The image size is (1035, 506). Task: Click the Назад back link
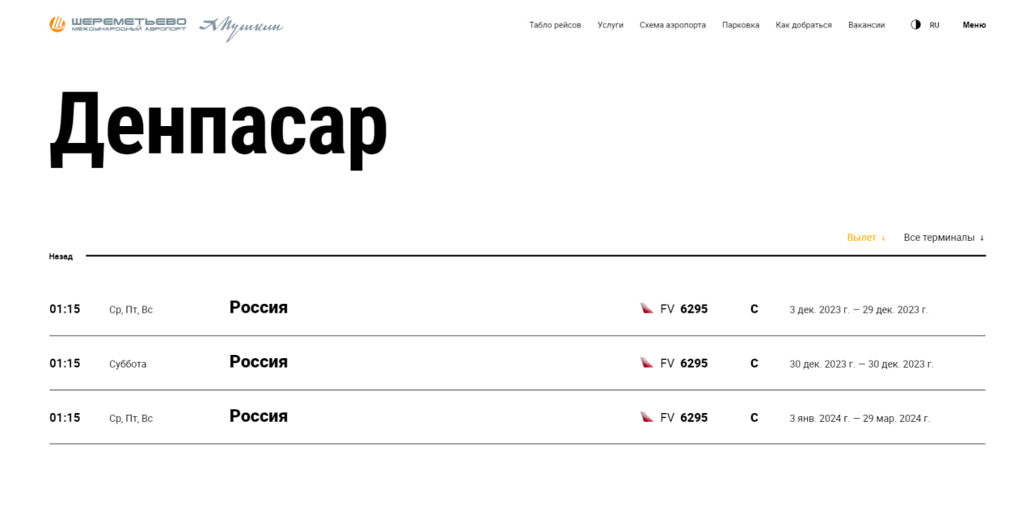pos(61,256)
